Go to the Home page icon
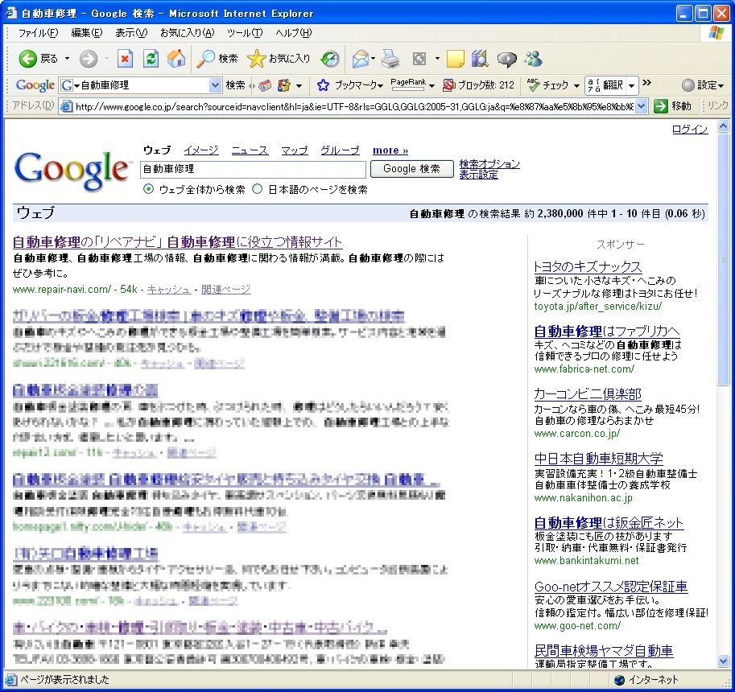Screen dimensions: 735x692 (176, 59)
